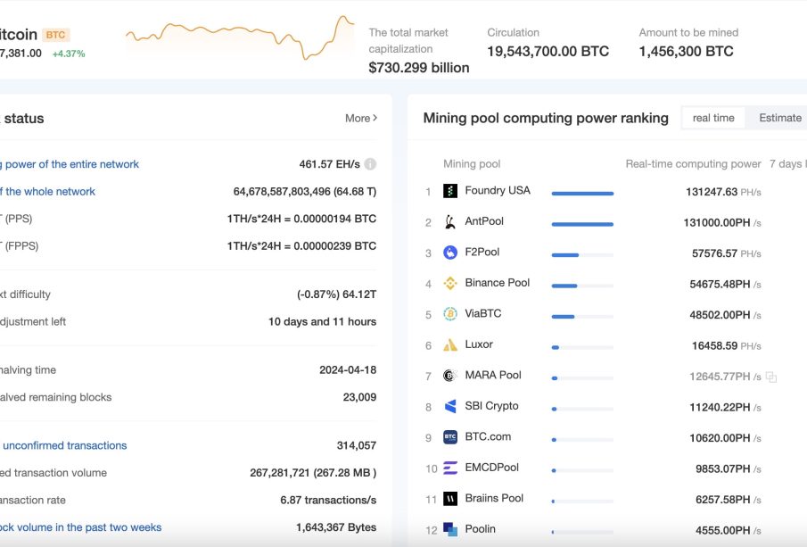Switch to the Estimate tab

click(779, 118)
